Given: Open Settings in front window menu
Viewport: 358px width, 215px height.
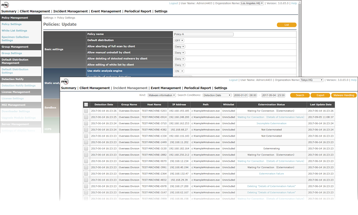Looking at the screenshot, I should click(221, 88).
